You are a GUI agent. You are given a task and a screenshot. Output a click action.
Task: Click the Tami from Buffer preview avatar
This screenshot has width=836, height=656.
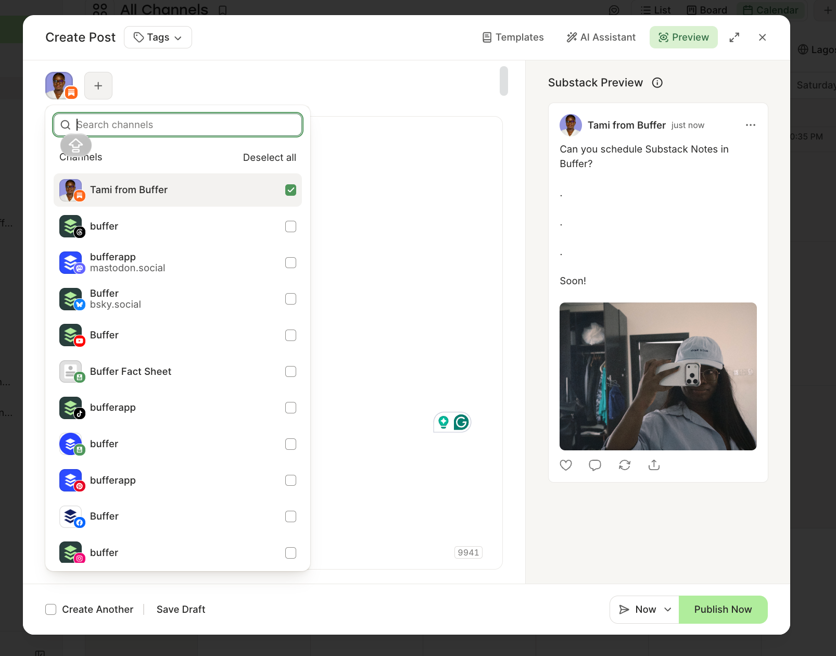click(571, 125)
